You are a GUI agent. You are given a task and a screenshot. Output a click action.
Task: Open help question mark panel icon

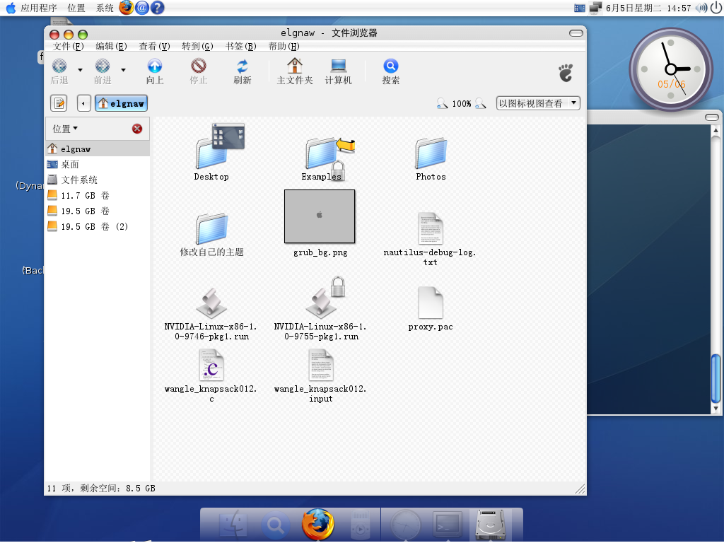(x=158, y=7)
